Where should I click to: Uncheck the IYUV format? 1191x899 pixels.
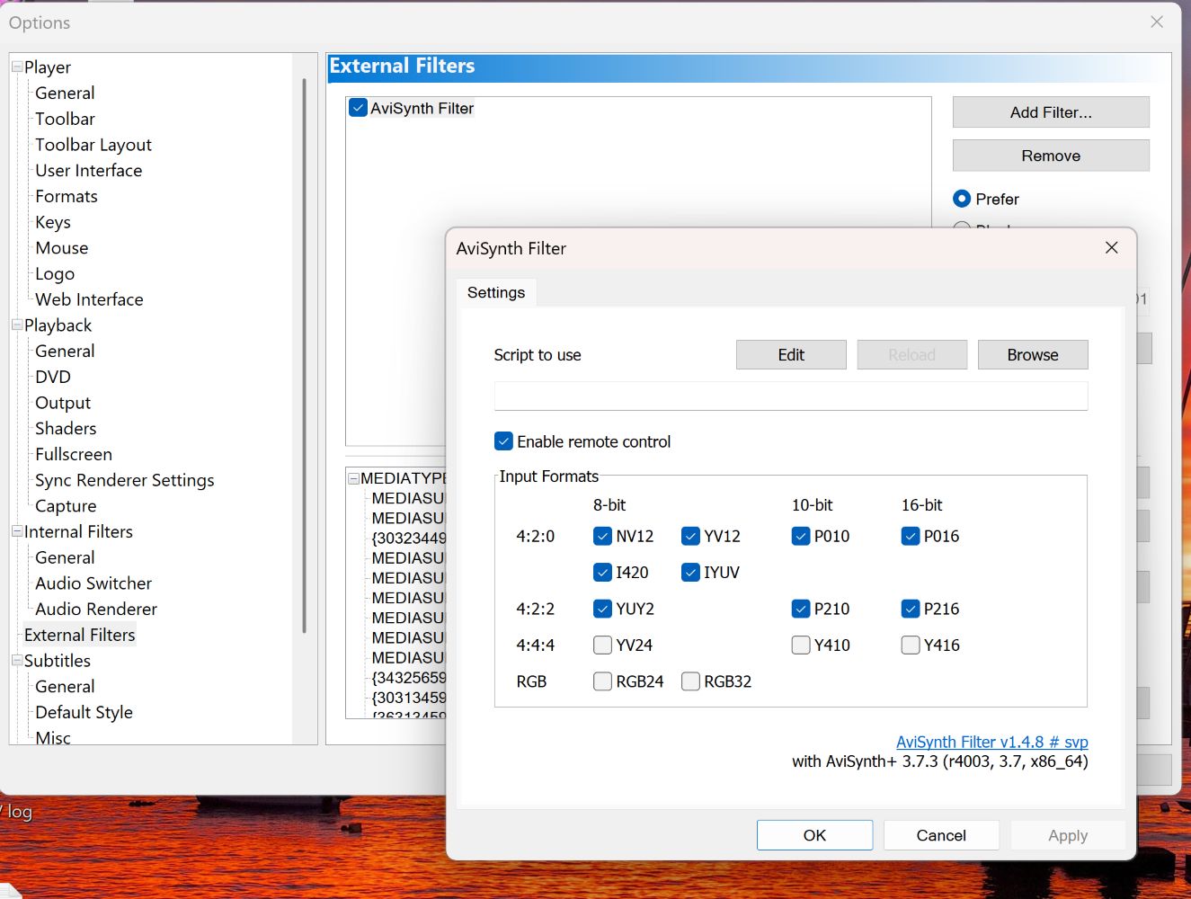pyautogui.click(x=690, y=572)
